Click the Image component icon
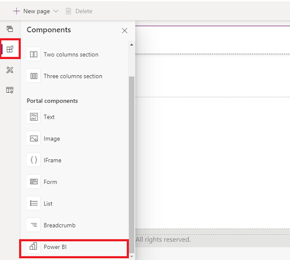 pos(33,139)
